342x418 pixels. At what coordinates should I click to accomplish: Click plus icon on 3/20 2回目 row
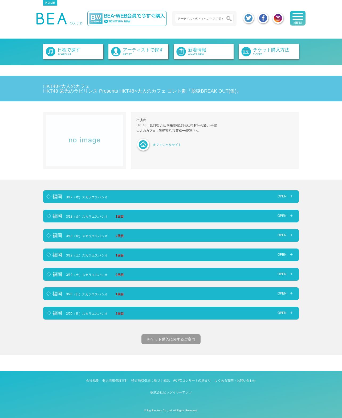(291, 313)
